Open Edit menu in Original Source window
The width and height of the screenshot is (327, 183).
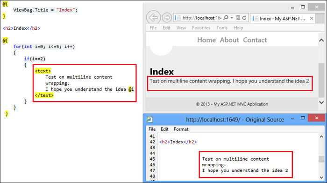point(164,129)
